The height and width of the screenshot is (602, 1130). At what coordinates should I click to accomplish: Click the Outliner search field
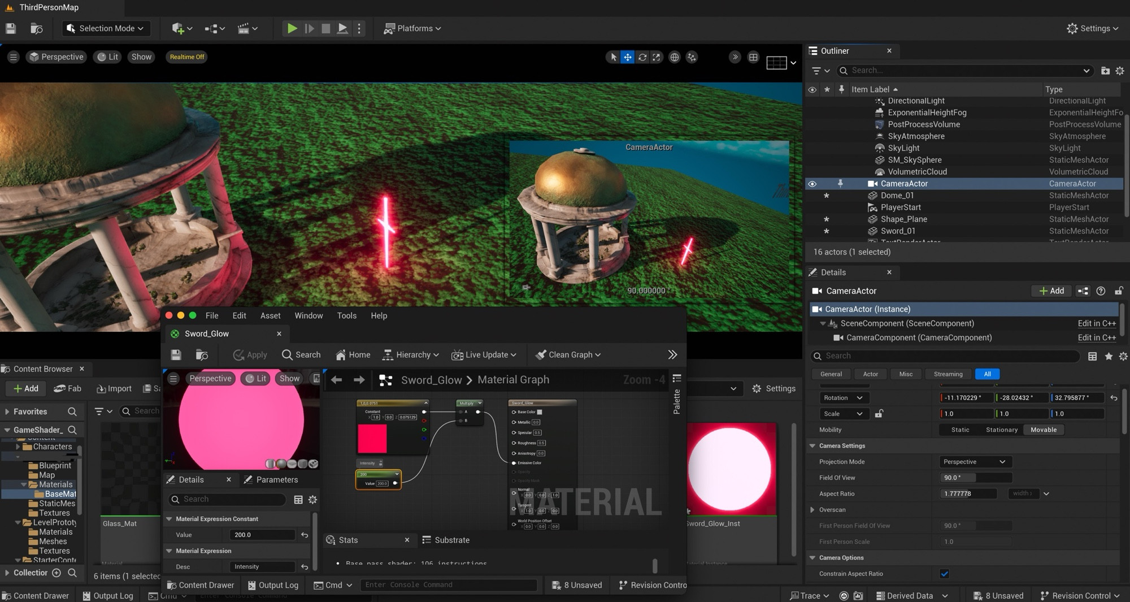tap(964, 71)
